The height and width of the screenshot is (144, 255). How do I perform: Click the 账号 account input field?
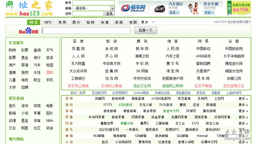(x=94, y=3)
